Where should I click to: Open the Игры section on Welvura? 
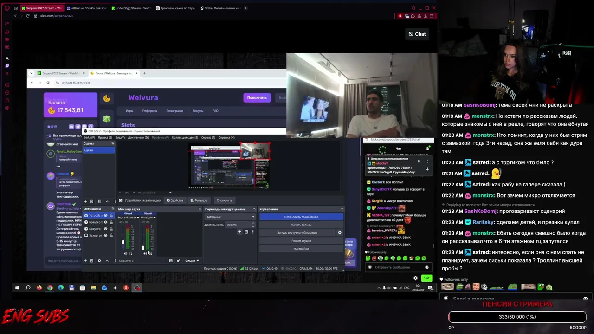[x=129, y=111]
